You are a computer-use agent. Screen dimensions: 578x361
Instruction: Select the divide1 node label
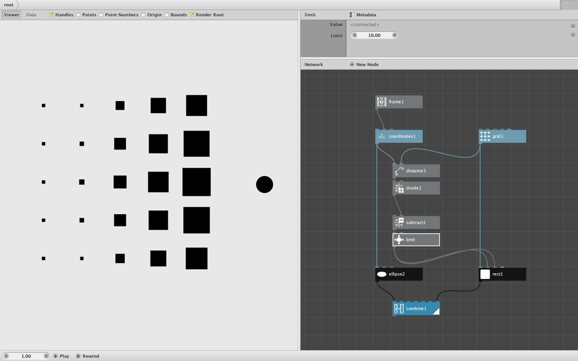414,188
